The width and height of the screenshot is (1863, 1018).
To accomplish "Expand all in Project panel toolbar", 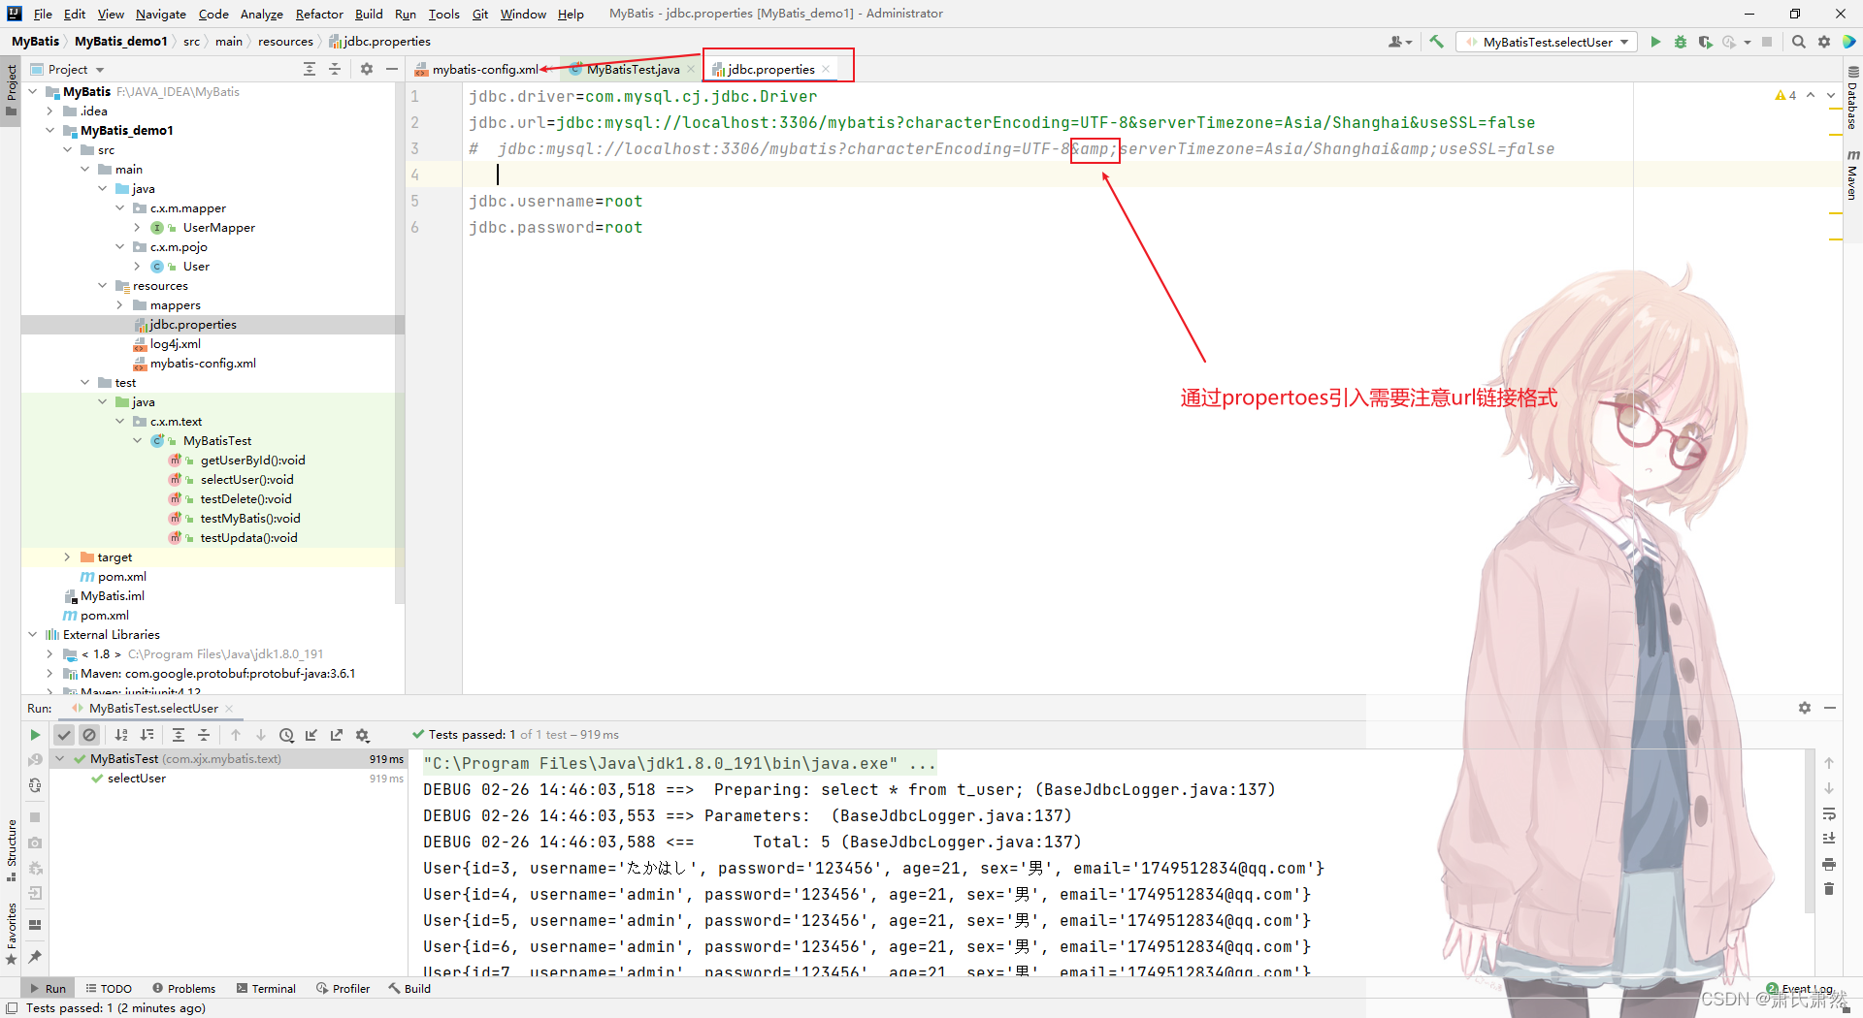I will (310, 69).
